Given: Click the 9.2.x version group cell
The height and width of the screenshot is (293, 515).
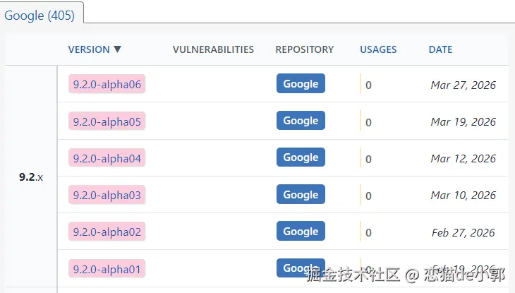Looking at the screenshot, I should click(x=31, y=177).
